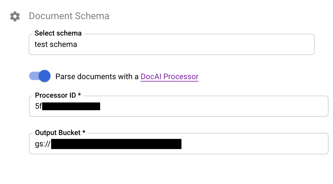Click the Select schema field label
The height and width of the screenshot is (184, 333).
(58, 33)
